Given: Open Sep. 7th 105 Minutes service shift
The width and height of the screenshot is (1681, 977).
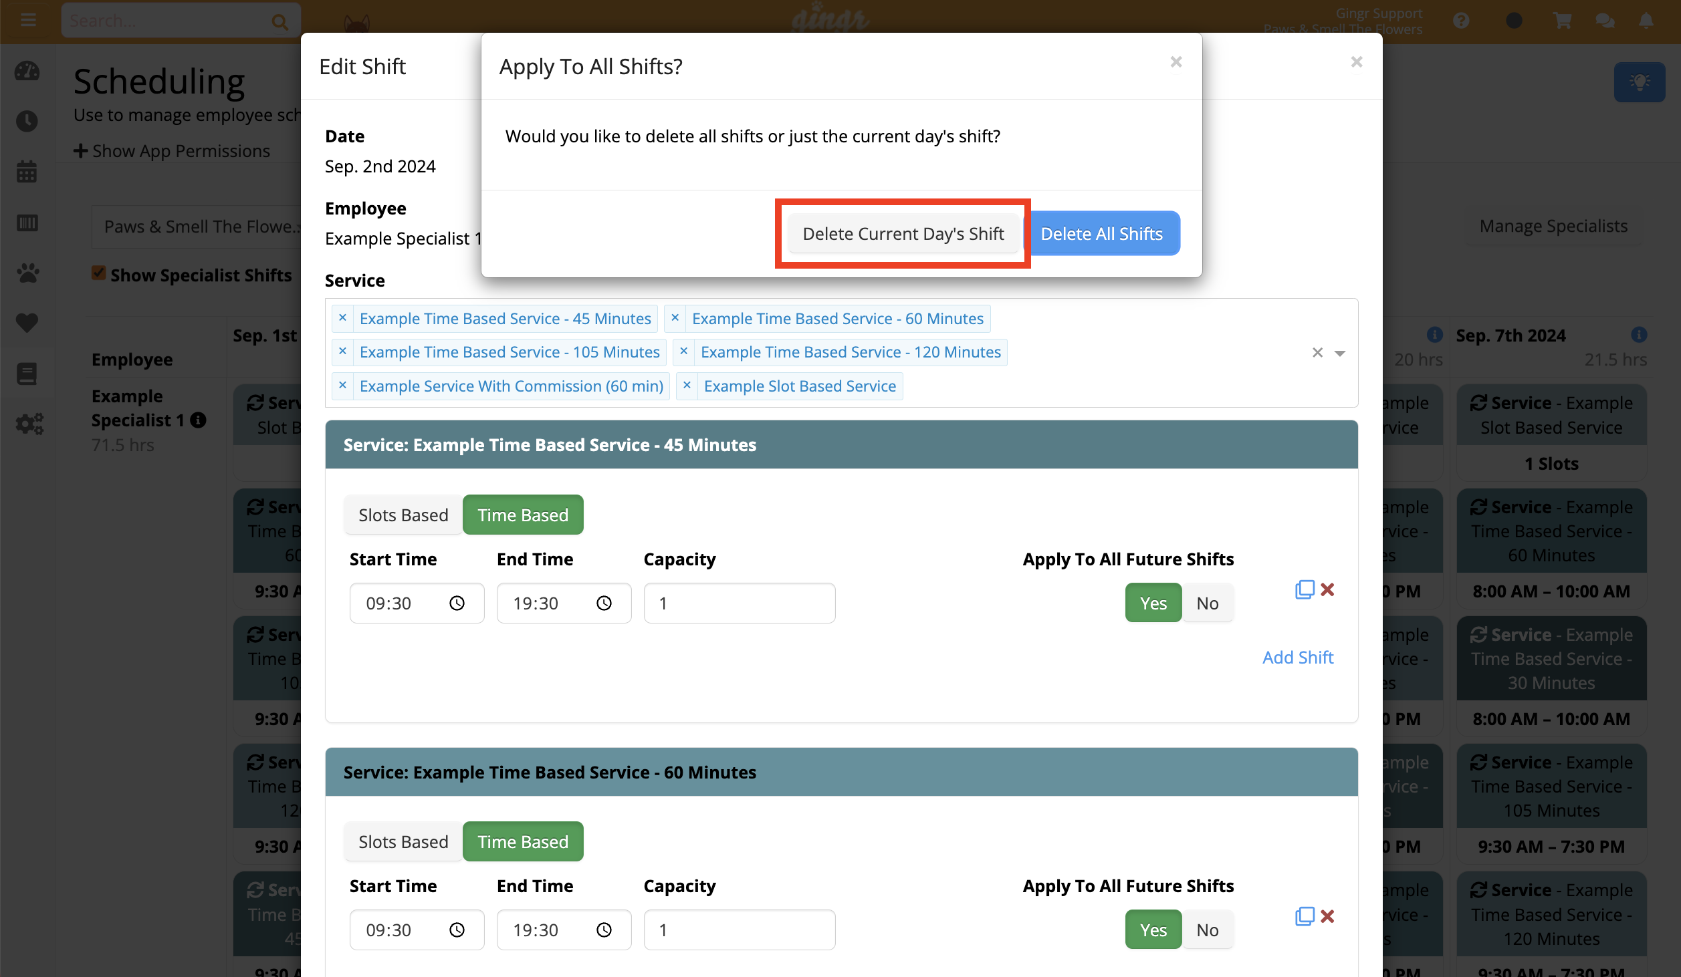Looking at the screenshot, I should pyautogui.click(x=1551, y=803).
